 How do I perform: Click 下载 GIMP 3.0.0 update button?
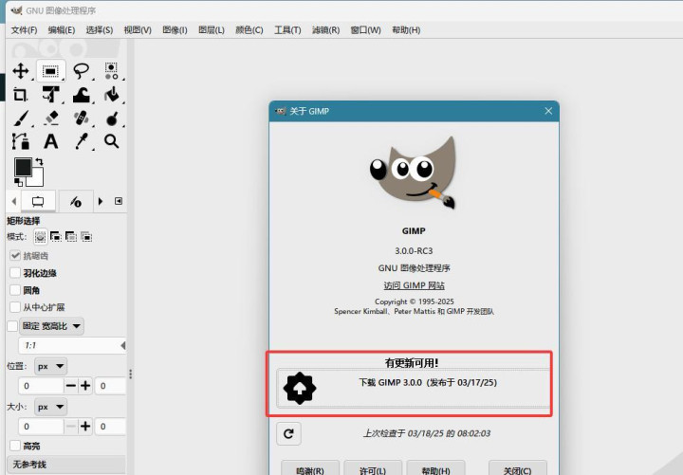pos(414,388)
